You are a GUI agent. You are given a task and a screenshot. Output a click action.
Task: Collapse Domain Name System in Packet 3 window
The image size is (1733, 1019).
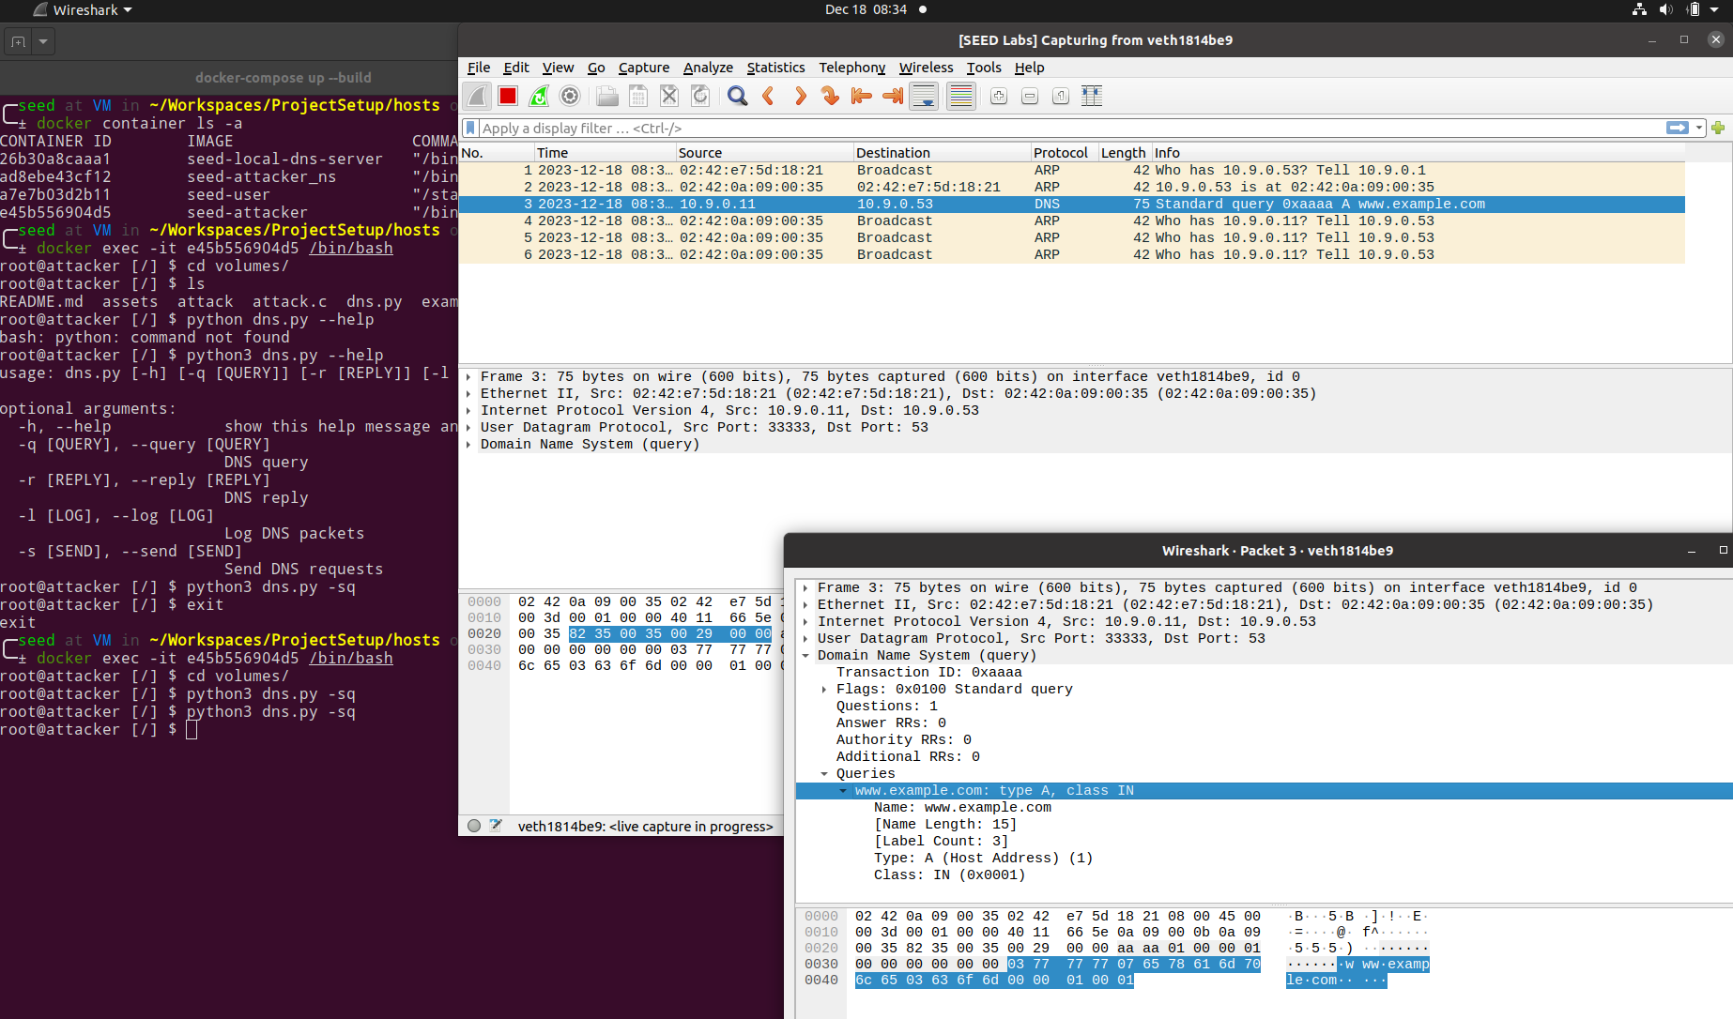[x=805, y=655]
